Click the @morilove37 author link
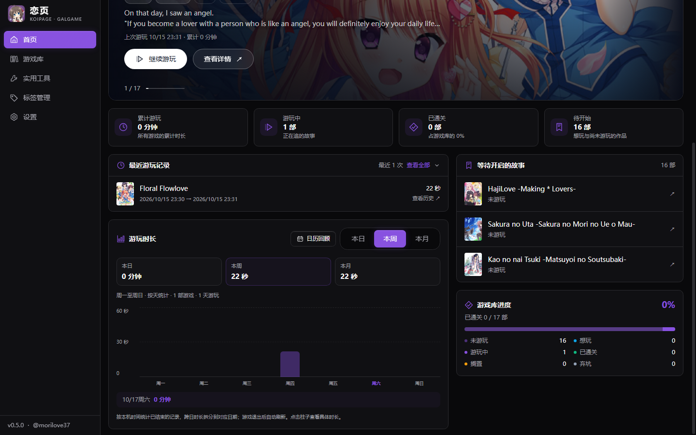Viewport: 696px width, 435px height. tap(51, 425)
